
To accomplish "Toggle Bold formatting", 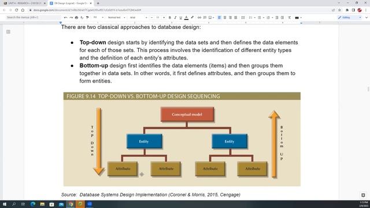I will [x=169, y=17].
